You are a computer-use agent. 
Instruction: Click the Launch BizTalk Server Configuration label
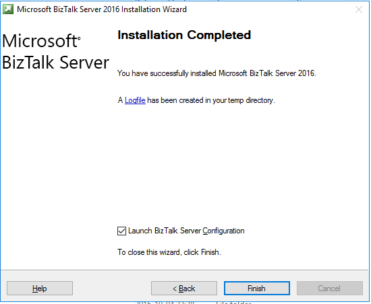pos(186,231)
